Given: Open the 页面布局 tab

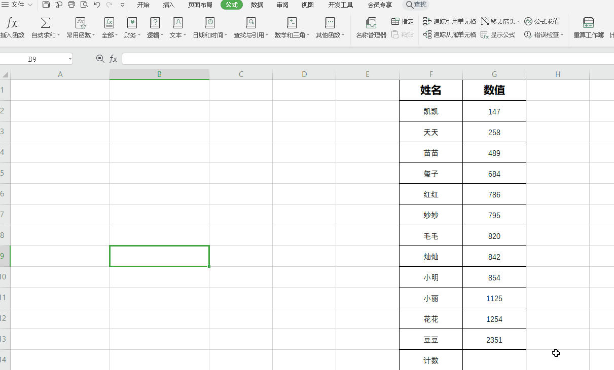Looking at the screenshot, I should click(200, 5).
